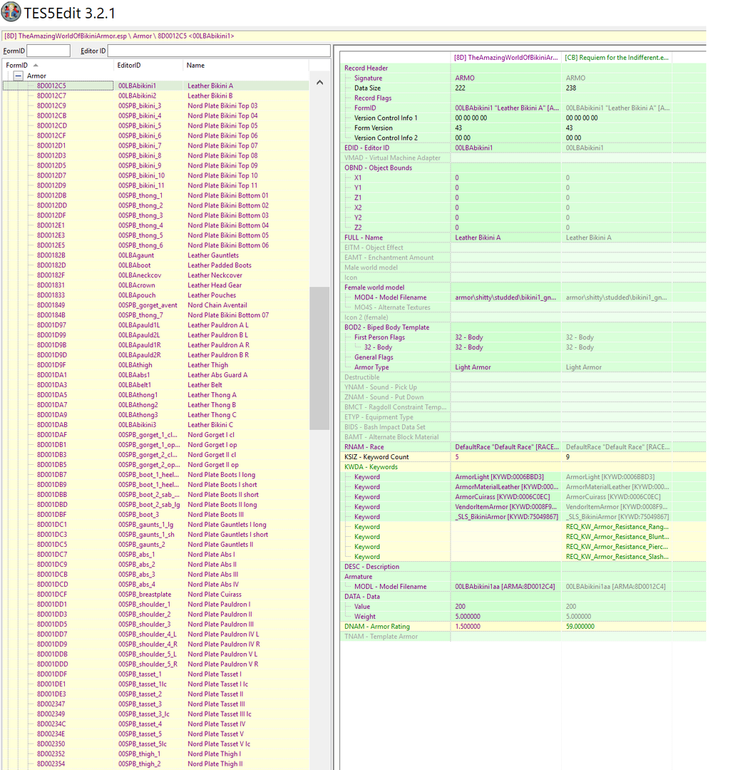The height and width of the screenshot is (770, 730).
Task: Click Data Size value 222
Action: pyautogui.click(x=460, y=88)
